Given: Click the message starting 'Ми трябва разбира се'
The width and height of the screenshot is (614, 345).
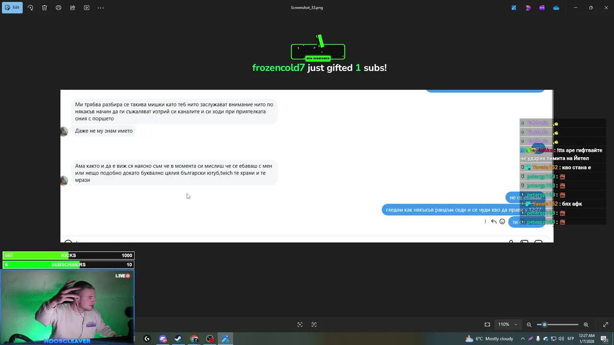Looking at the screenshot, I should point(174,112).
